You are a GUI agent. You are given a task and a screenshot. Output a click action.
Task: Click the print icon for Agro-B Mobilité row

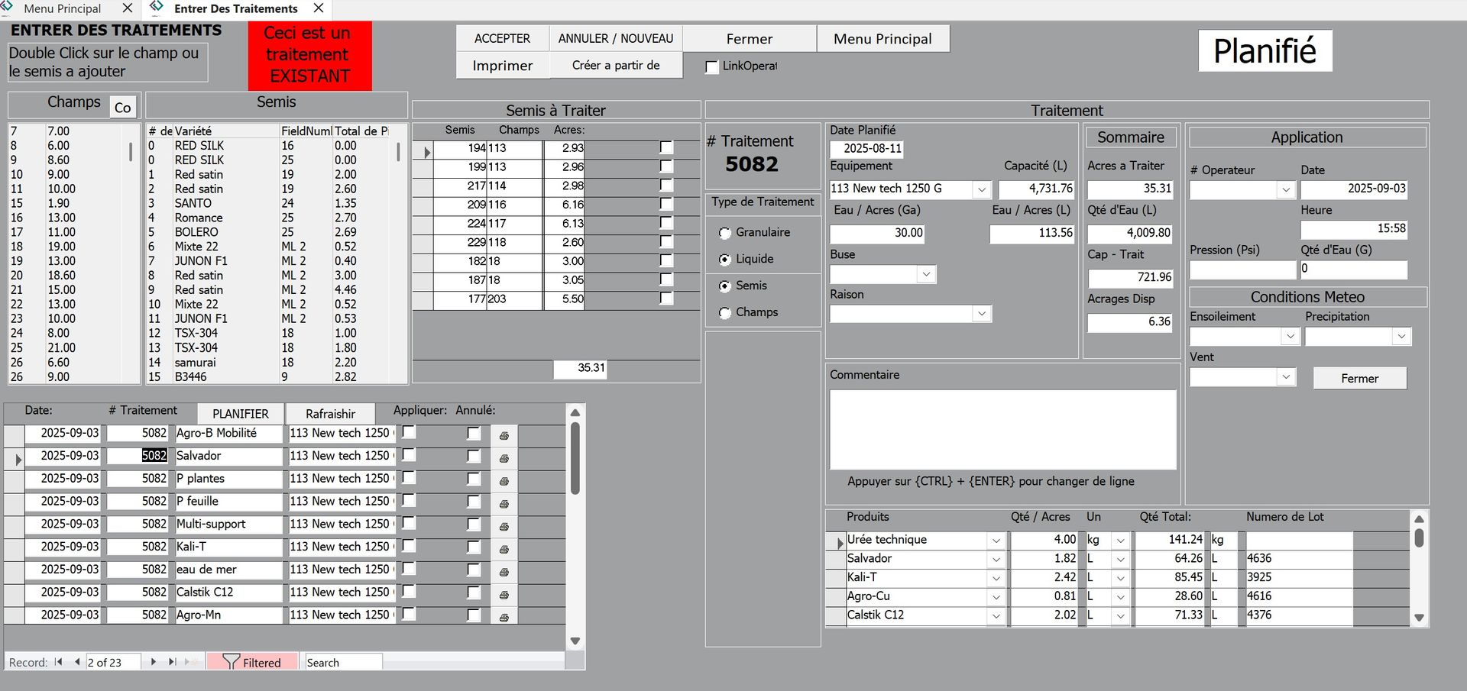coord(504,435)
